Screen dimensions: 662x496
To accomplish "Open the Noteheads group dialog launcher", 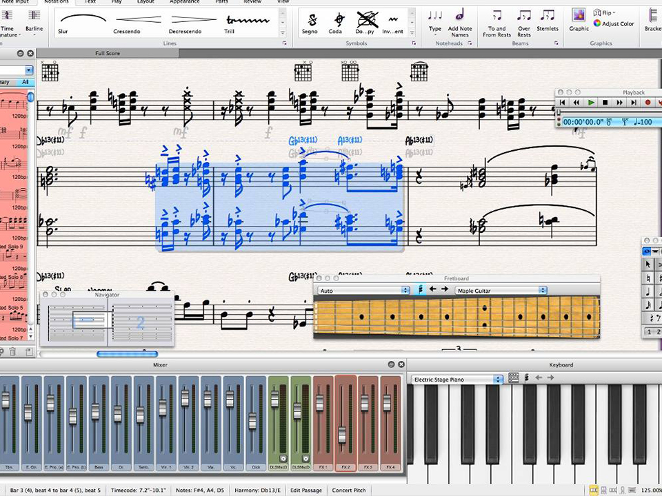I will (470, 43).
